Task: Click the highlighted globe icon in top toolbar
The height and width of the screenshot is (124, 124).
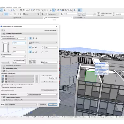Action: pyautogui.click(x=79, y=10)
